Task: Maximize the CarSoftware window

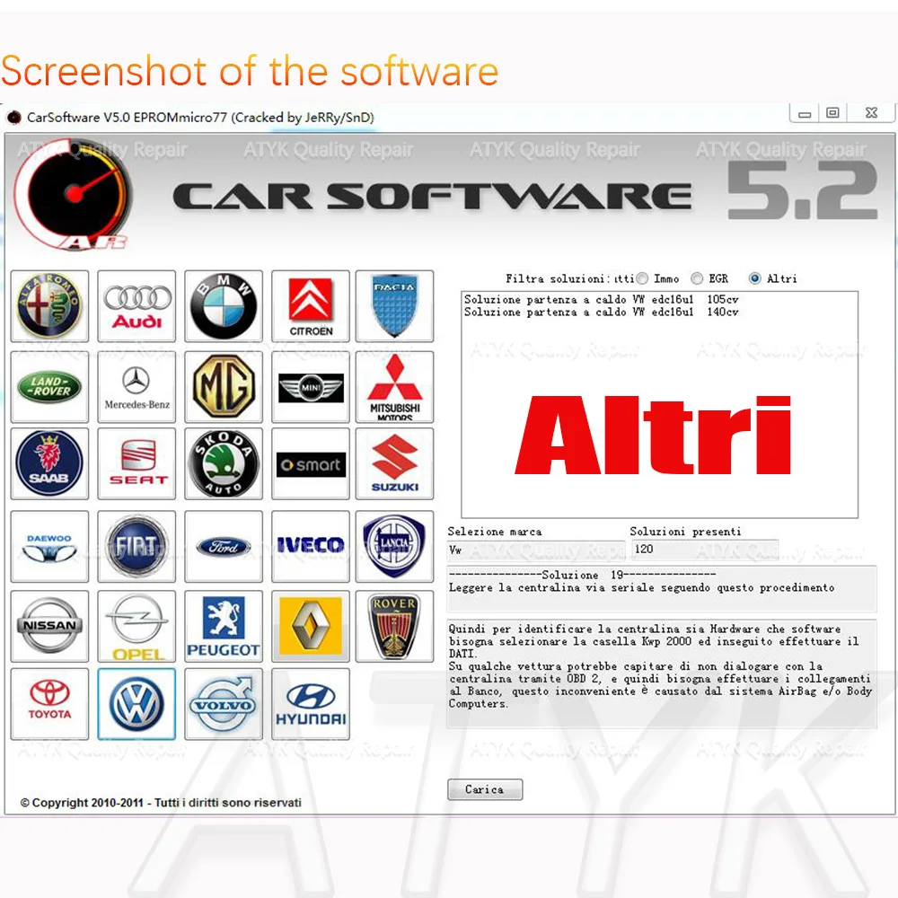Action: (832, 113)
